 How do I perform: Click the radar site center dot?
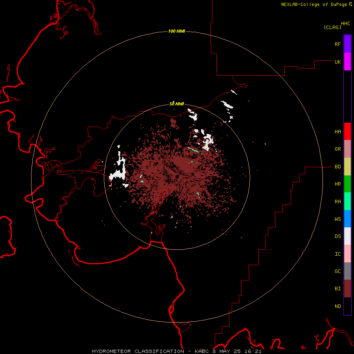tap(177, 177)
